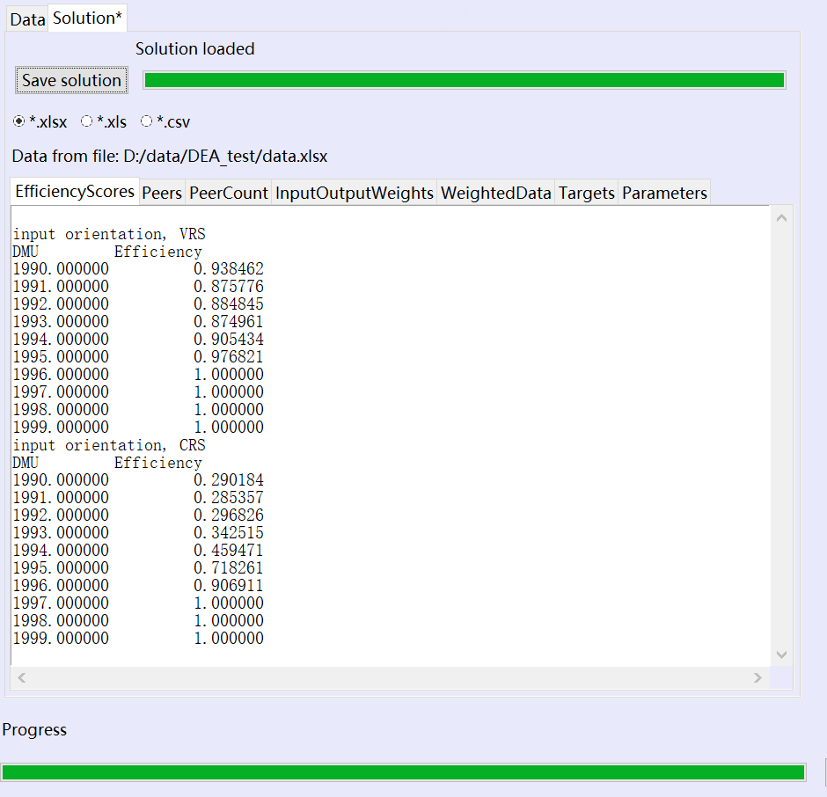Click VRS efficiency value 0.875776

pos(229,287)
